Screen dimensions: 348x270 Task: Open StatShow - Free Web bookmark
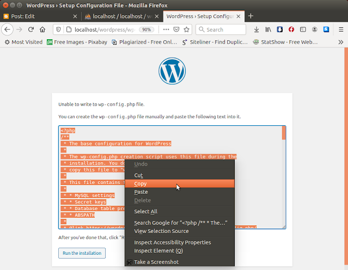pos(285,42)
